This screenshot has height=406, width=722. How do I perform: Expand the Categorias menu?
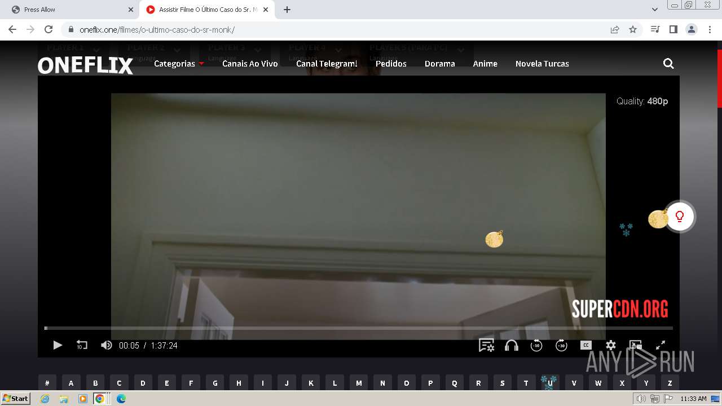click(179, 64)
